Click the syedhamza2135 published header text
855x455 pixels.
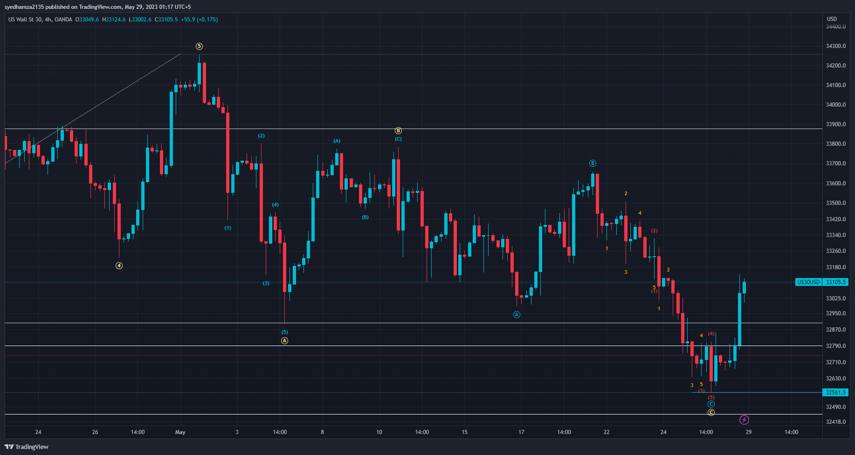(98, 7)
